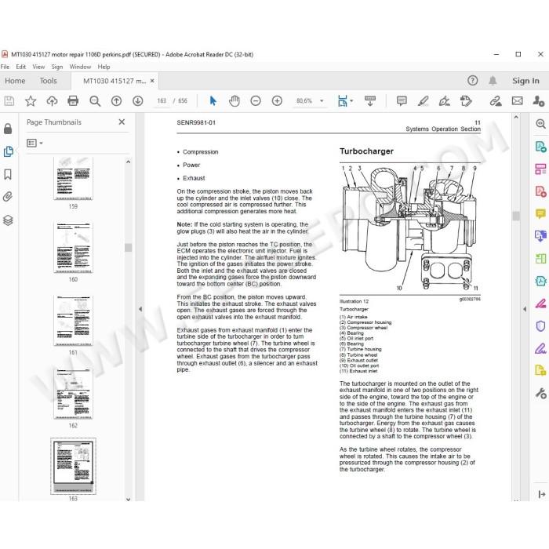This screenshot has width=549, height=549.
Task: Open notifications bell
Action: pos(493,81)
